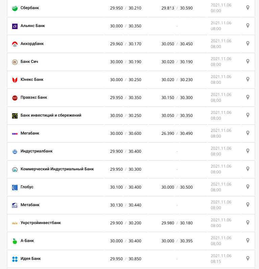Click the Сбербанк green logo icon
Screen dimensions: 259x269
click(x=15, y=8)
